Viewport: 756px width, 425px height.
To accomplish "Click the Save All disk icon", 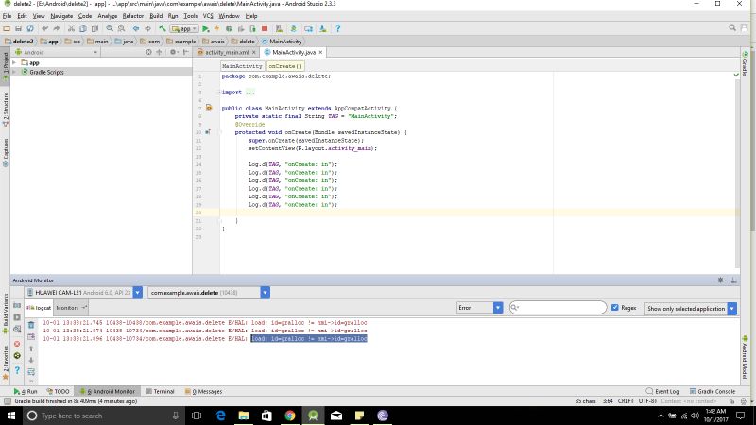I will 18,28.
